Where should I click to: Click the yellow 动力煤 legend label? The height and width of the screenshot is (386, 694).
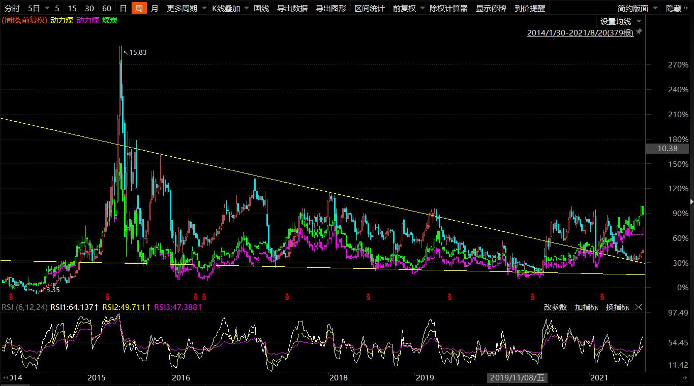tap(62, 20)
